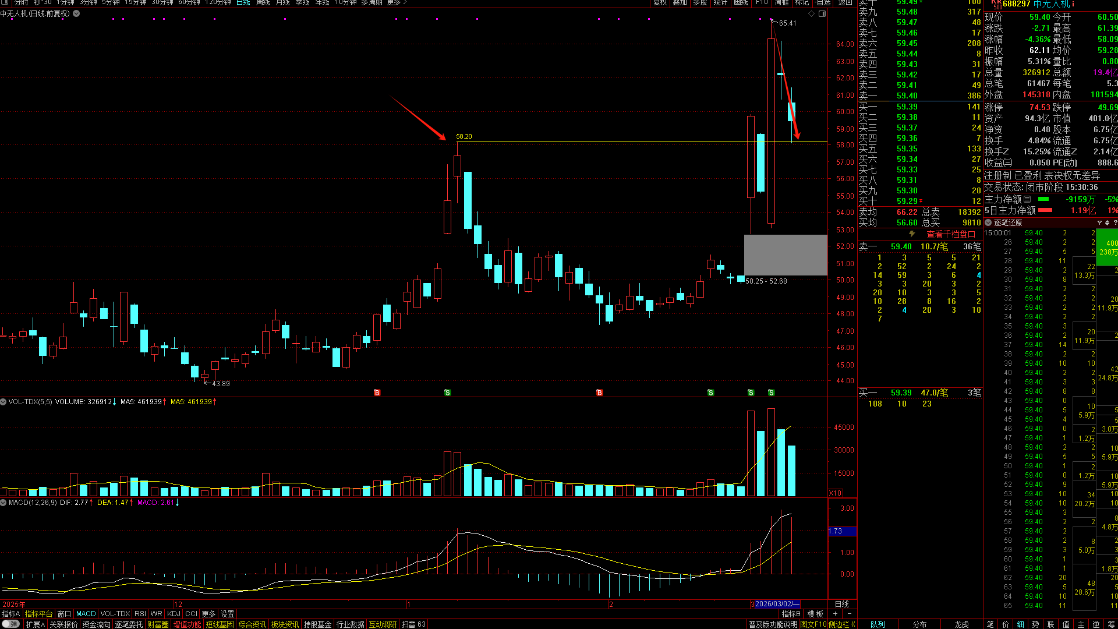Toggle the 弹 switch at bottom left
1118x629 pixels.
coord(10,624)
